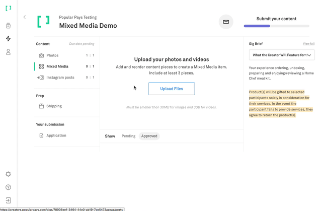Open the gigs bag icon in sidebar
The image size is (322, 211).
coord(8,26)
